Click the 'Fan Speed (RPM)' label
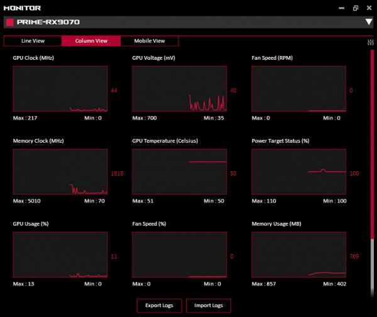Image resolution: width=377 pixels, height=317 pixels. 272,58
